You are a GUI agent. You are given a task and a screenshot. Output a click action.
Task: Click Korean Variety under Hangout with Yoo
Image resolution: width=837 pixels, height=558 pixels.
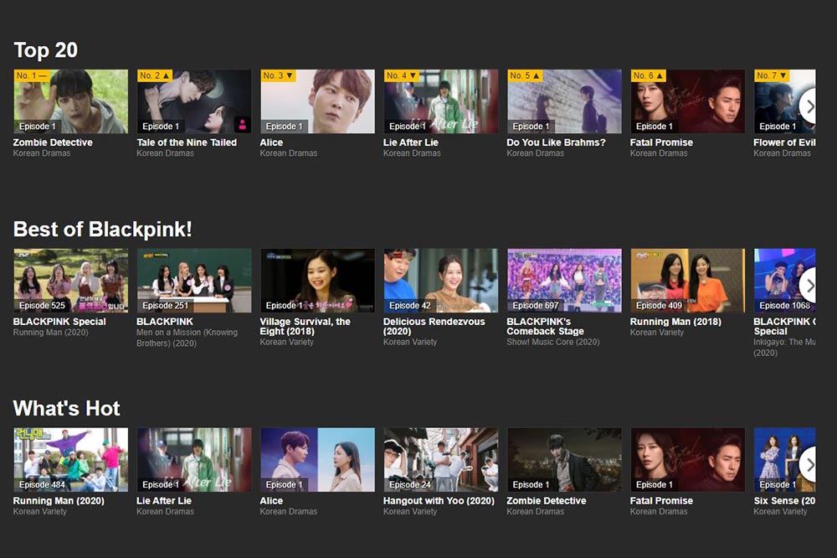[x=410, y=511]
